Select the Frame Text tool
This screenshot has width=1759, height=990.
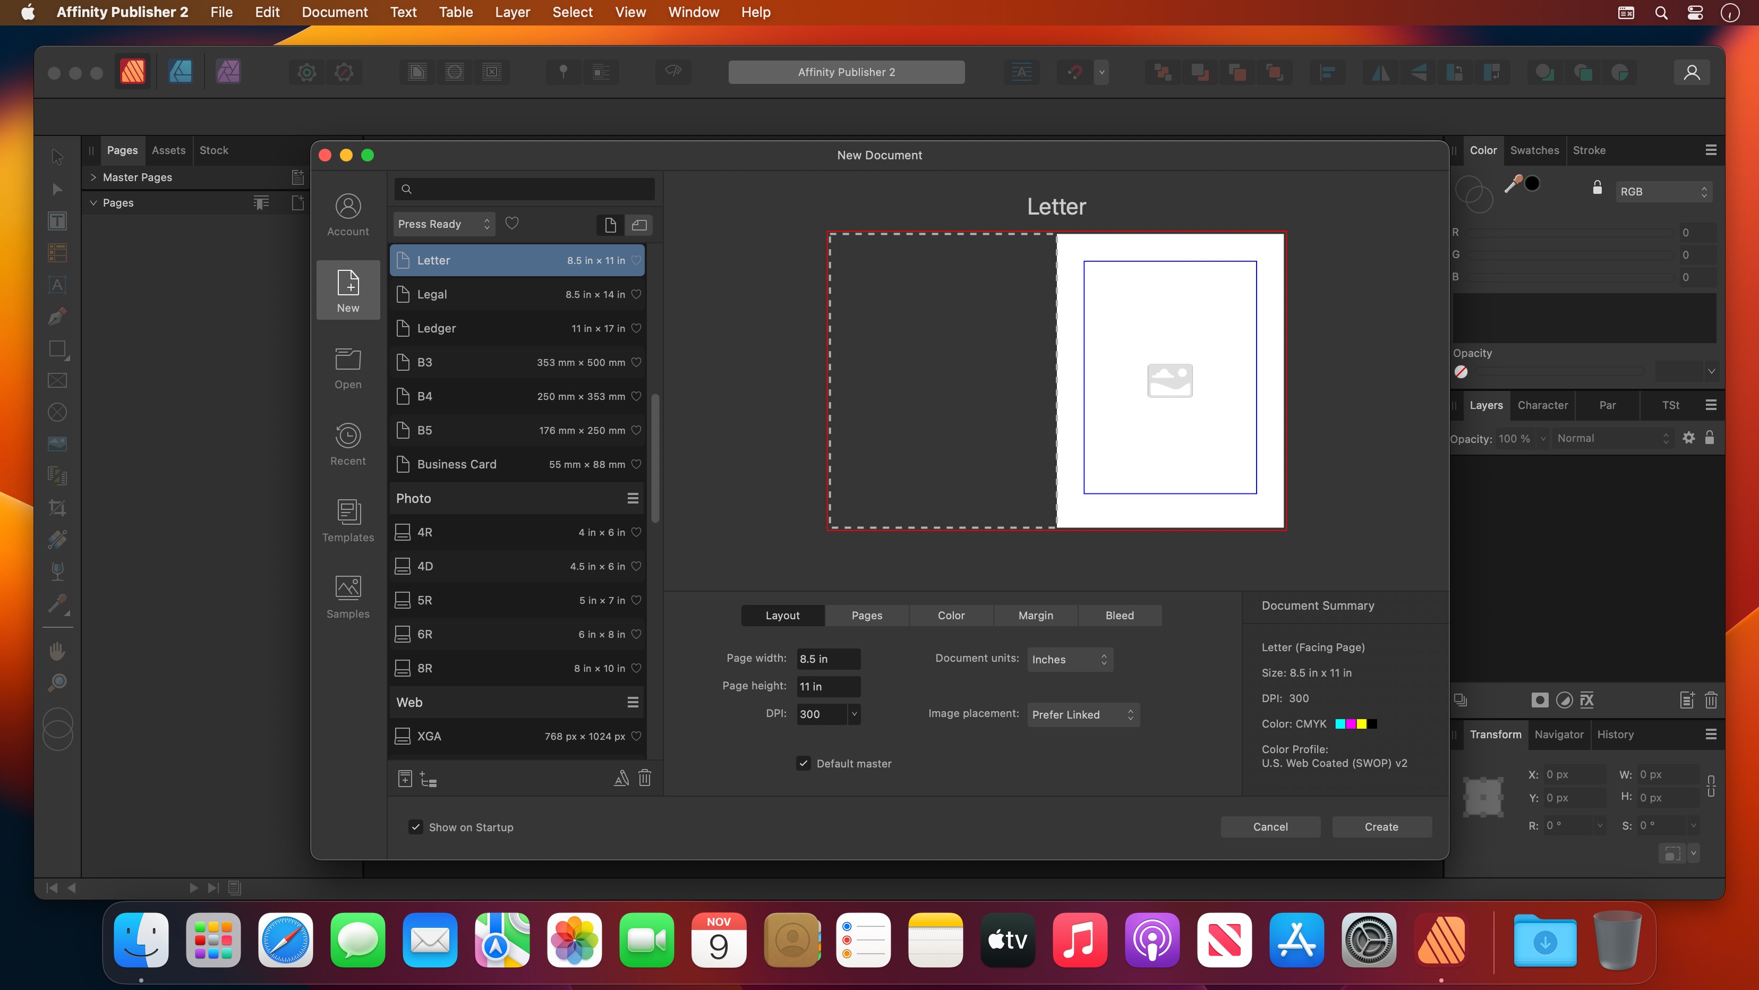click(57, 220)
